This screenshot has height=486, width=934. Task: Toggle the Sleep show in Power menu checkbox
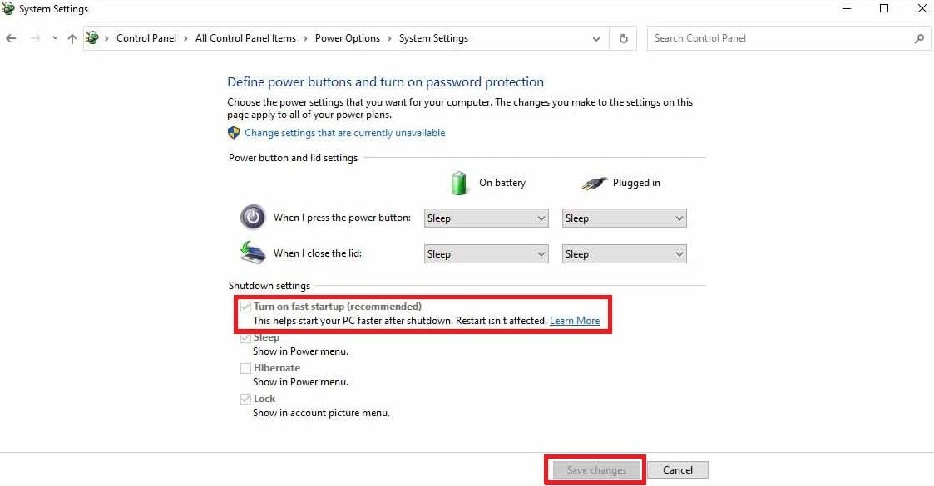click(245, 336)
